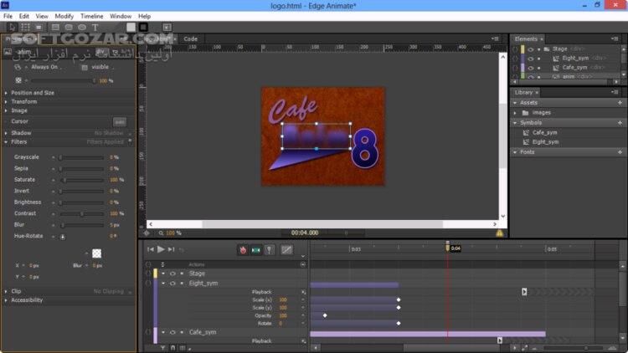Expand the Shadow section
This screenshot has width=628, height=353.
click(6, 133)
